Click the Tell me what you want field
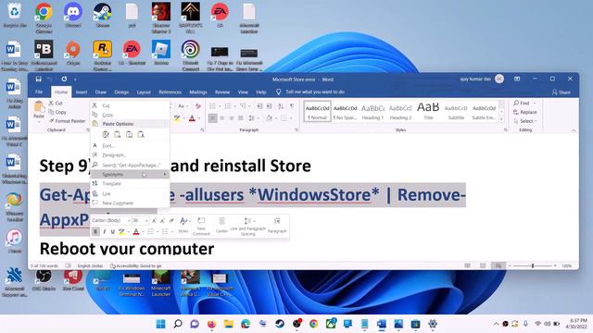593x333 pixels. point(311,92)
